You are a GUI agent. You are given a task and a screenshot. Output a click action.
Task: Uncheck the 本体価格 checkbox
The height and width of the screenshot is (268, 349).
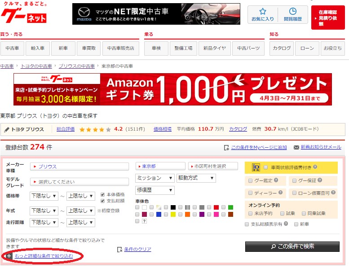[102, 195]
